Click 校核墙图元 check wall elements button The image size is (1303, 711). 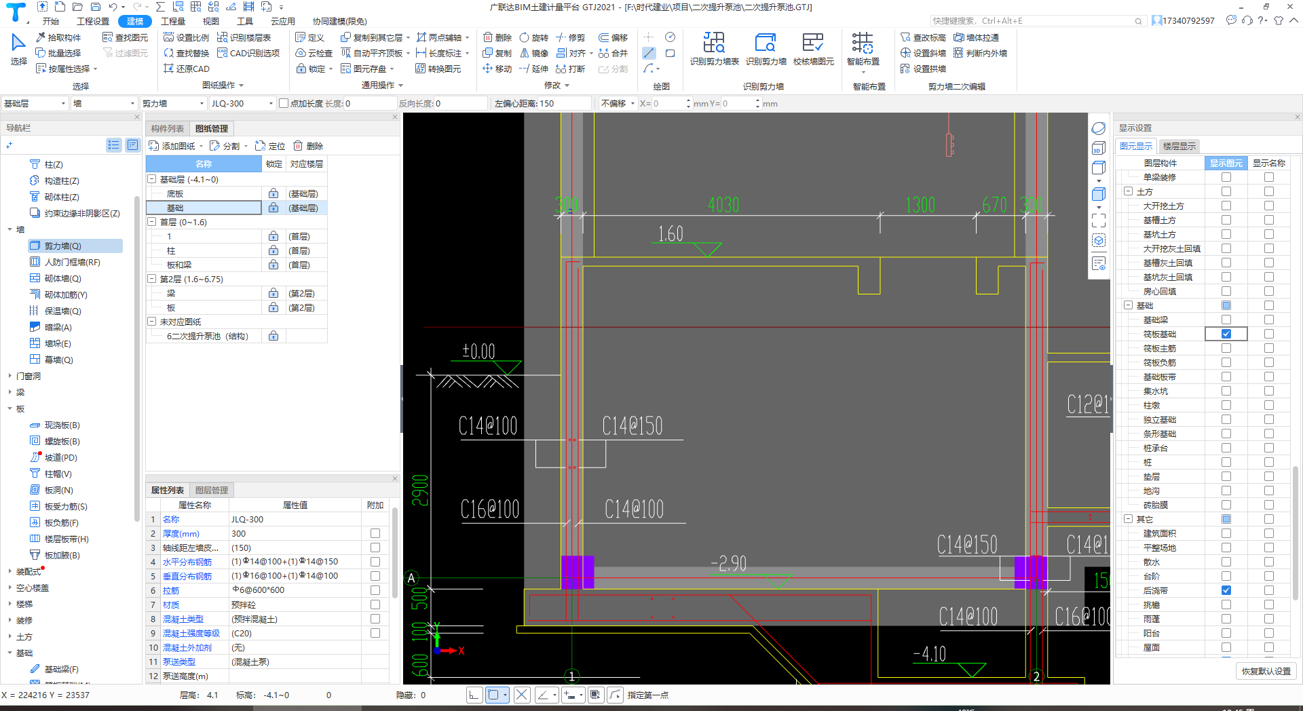coord(813,48)
